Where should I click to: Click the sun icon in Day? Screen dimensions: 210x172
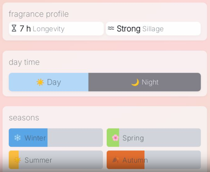40,82
